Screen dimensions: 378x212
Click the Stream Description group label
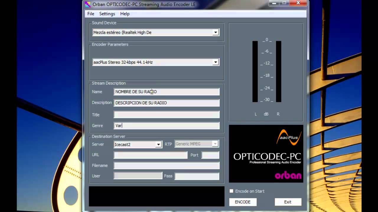(x=109, y=83)
